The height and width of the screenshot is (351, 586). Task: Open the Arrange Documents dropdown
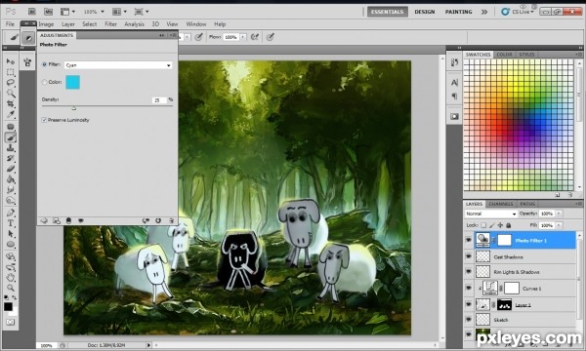pyautogui.click(x=119, y=12)
